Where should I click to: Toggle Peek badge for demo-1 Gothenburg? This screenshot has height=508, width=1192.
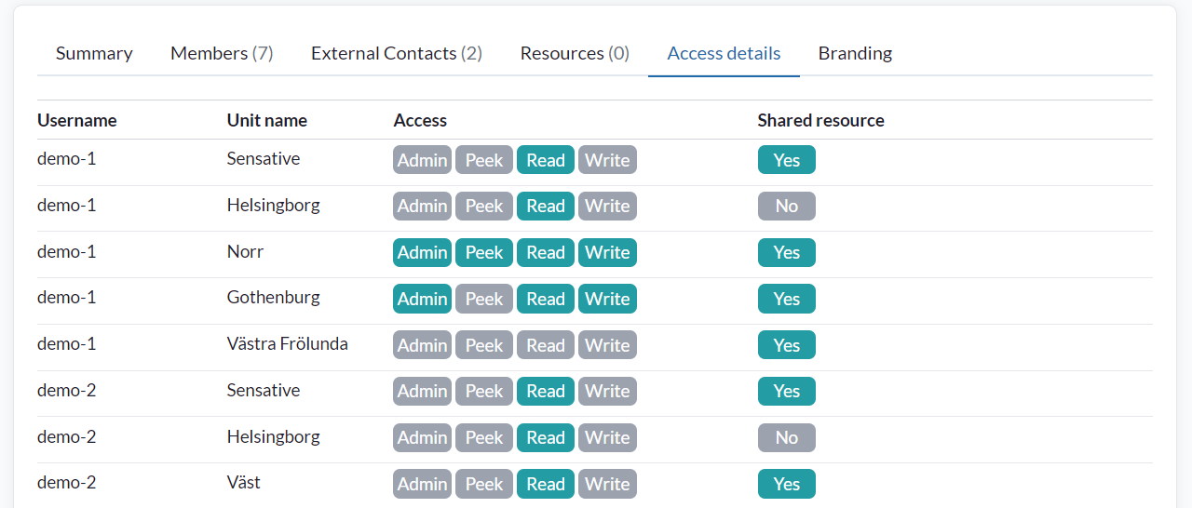tap(484, 299)
